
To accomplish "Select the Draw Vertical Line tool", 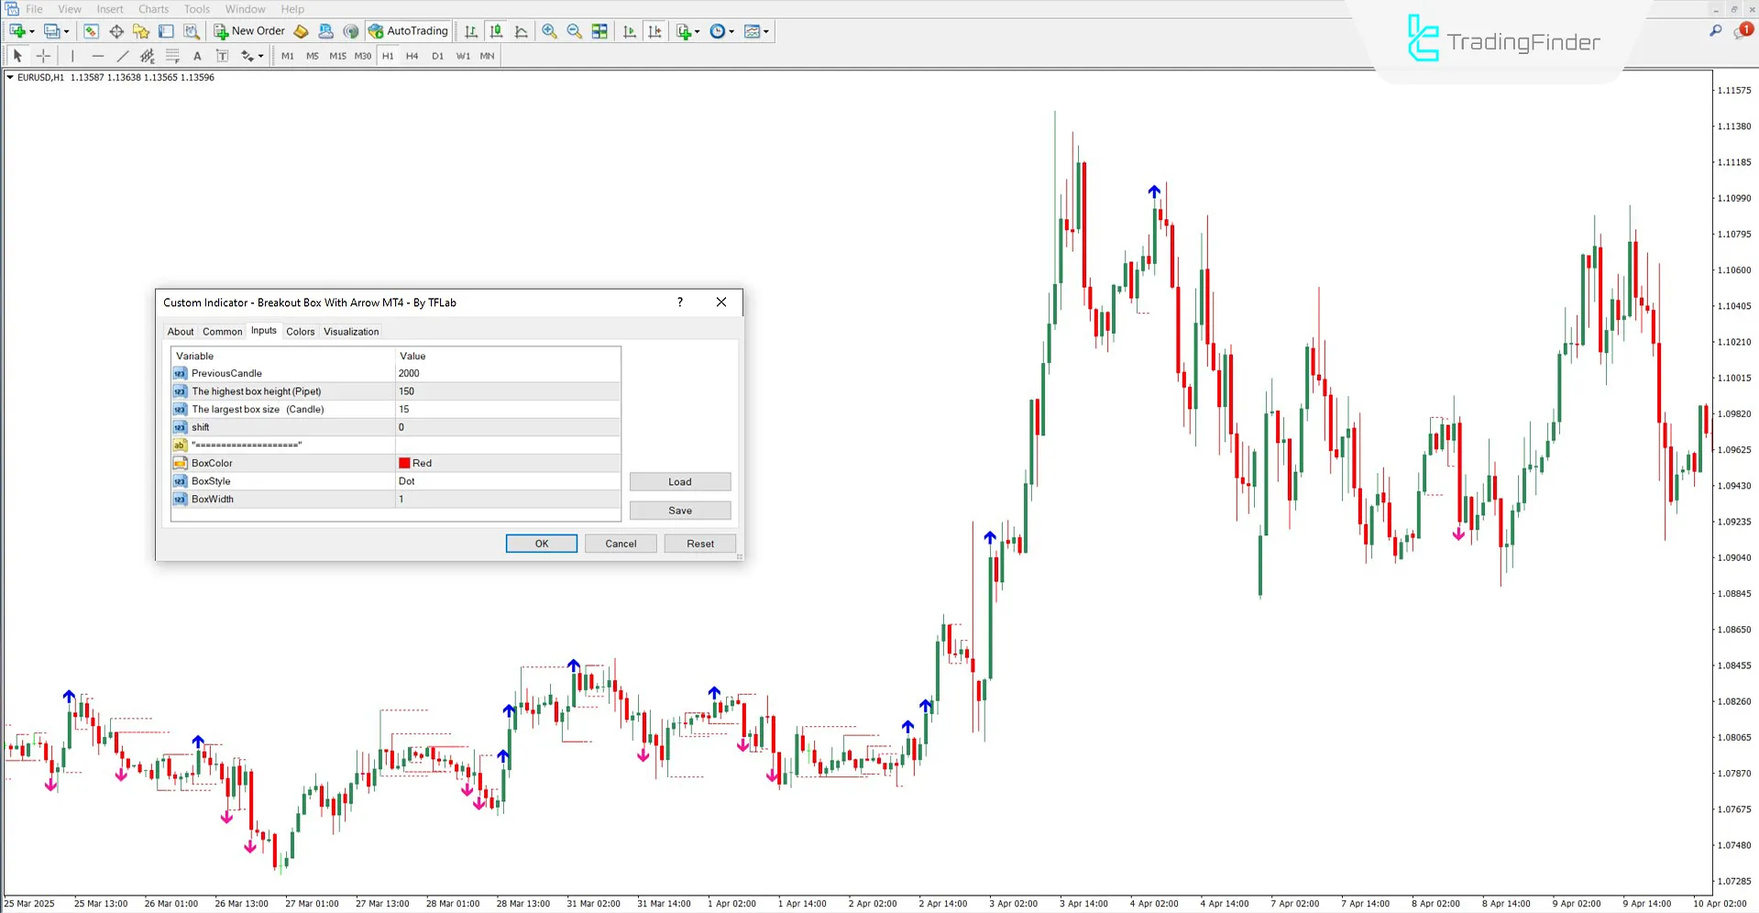I will point(72,56).
